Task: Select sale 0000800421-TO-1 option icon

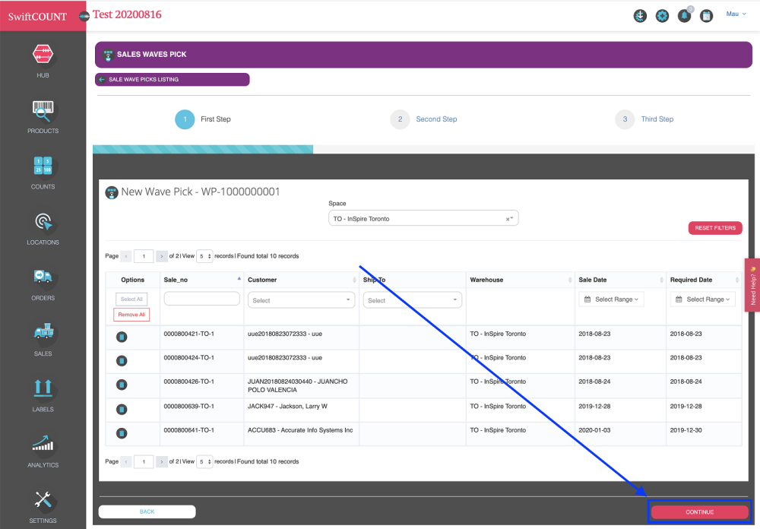Action: pyautogui.click(x=122, y=337)
